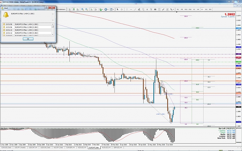
Task: Click the Alert dialog help button
Action: 46,8
